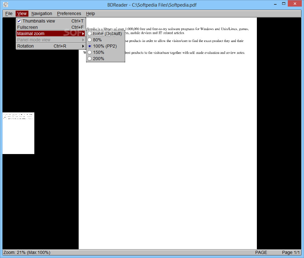
Task: Select the 80% maximal zoom option
Action: pyautogui.click(x=106, y=40)
